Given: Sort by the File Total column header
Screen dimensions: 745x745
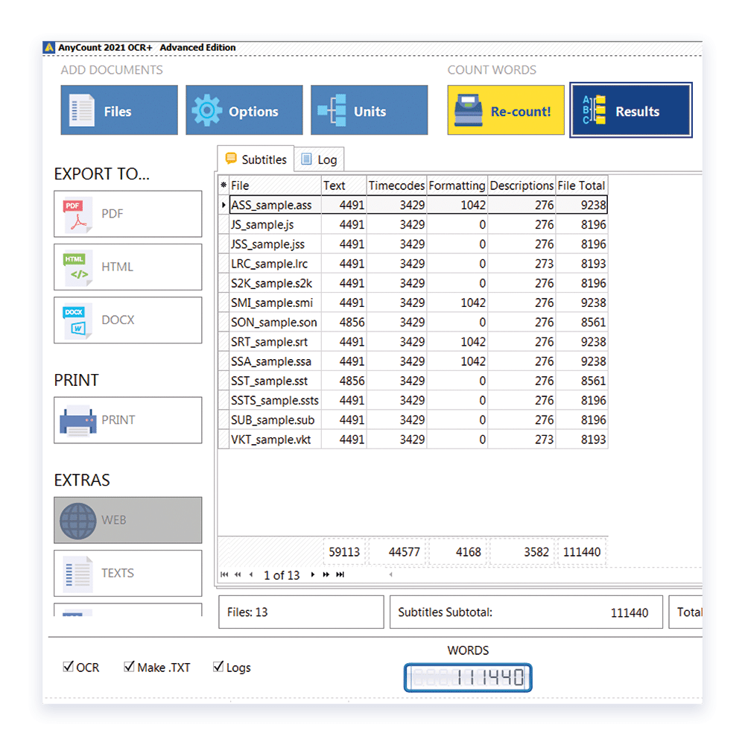Looking at the screenshot, I should tap(582, 186).
